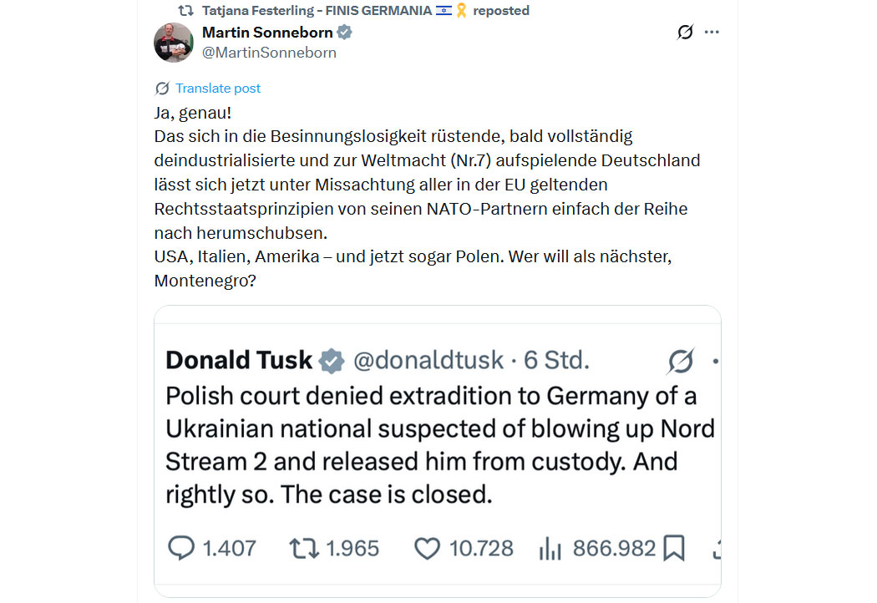The width and height of the screenshot is (877, 603).
Task: Toggle the bookmark icon on quoted post
Action: (x=674, y=548)
